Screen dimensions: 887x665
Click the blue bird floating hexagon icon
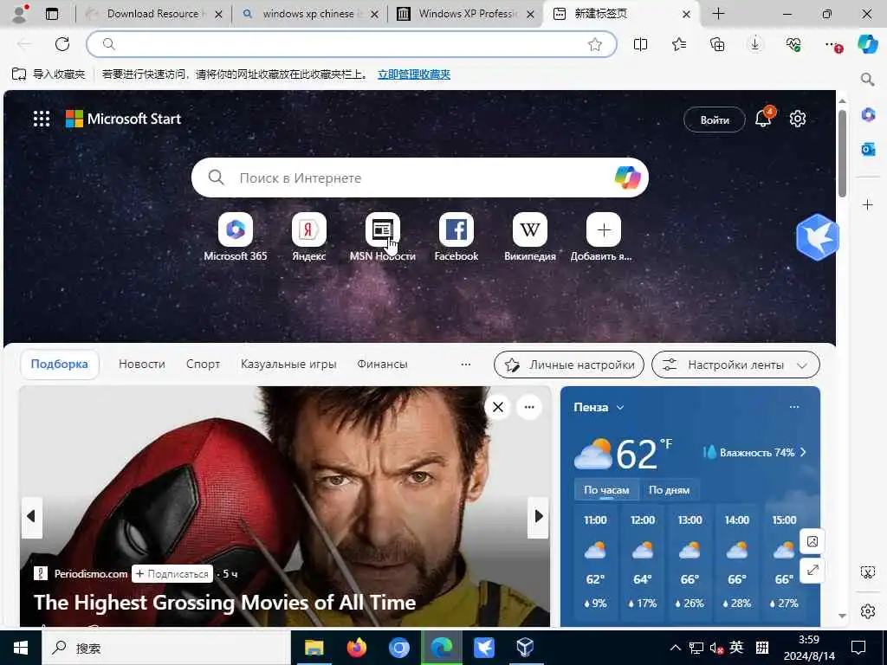(x=818, y=237)
